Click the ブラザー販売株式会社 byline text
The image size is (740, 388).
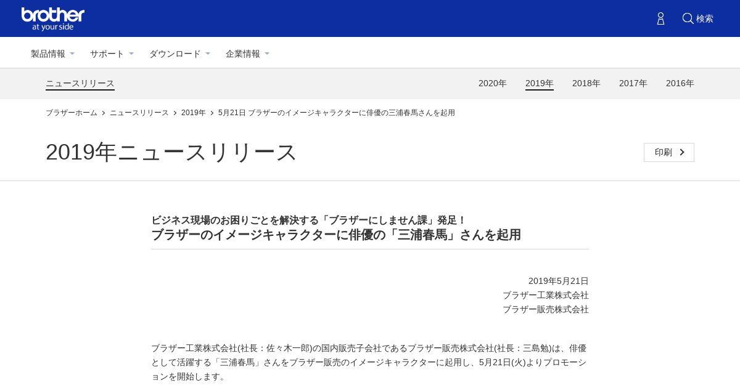[546, 309]
